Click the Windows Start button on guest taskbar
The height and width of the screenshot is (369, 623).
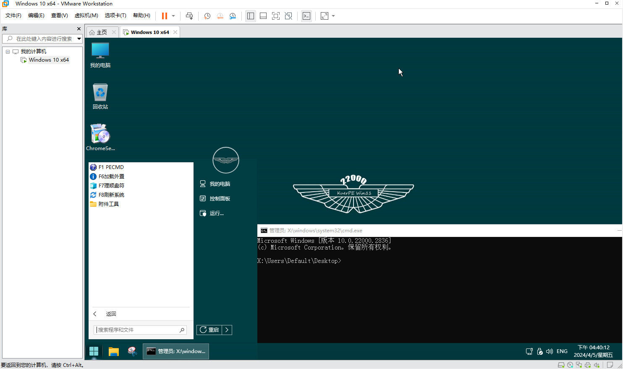click(94, 351)
